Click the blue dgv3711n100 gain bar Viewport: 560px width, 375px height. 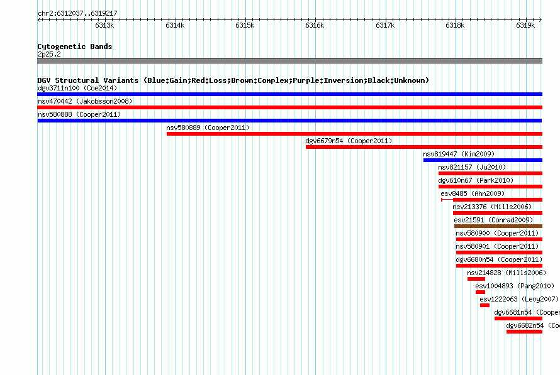point(289,94)
